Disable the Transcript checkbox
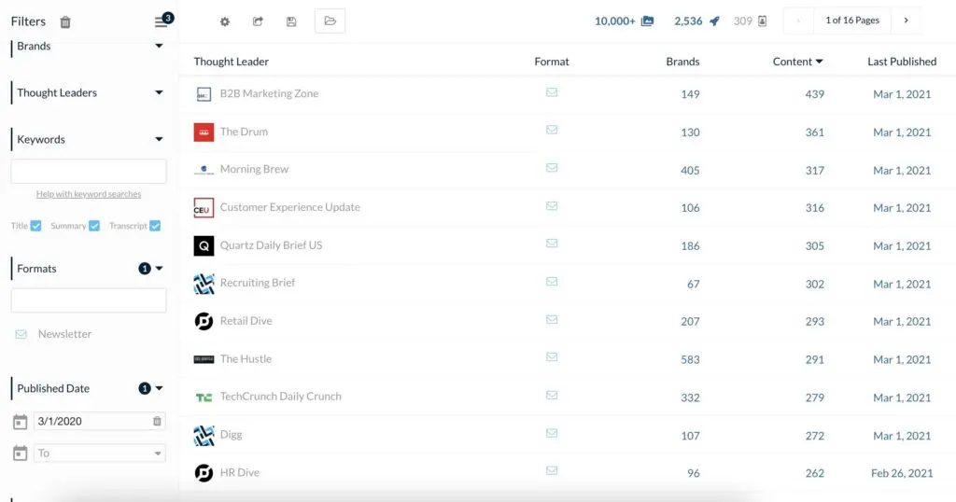The width and height of the screenshot is (956, 502). pyautogui.click(x=155, y=226)
